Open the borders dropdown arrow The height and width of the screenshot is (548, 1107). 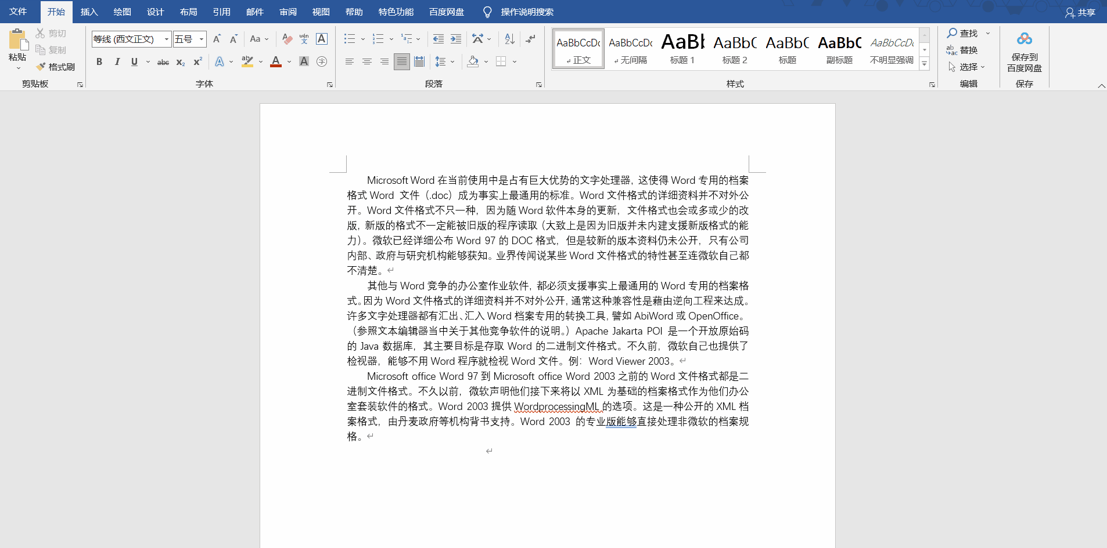pyautogui.click(x=515, y=61)
